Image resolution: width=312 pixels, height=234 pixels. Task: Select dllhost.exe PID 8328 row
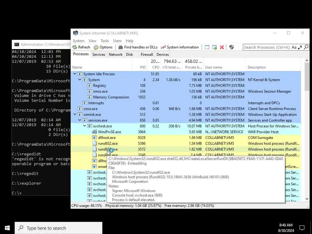(186, 137)
